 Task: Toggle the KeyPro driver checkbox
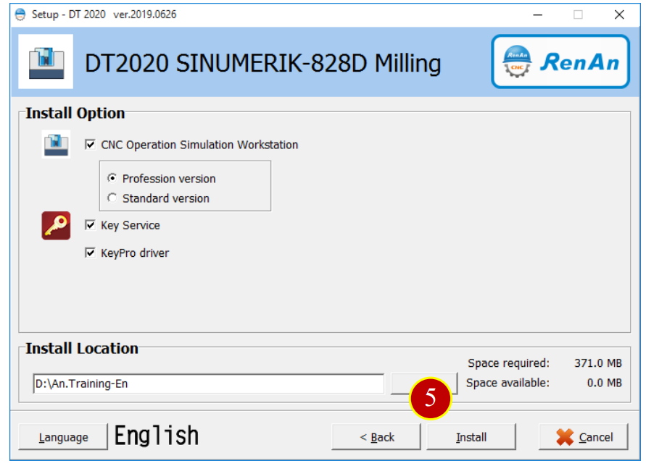90,253
